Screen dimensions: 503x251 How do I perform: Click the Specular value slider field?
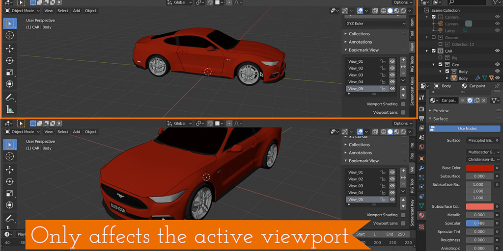click(x=479, y=223)
